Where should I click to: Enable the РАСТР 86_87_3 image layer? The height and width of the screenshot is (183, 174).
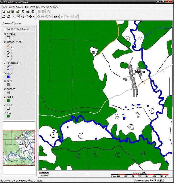click(4, 29)
